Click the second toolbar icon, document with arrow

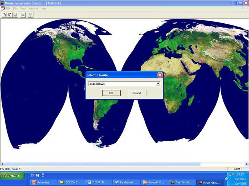pyautogui.click(x=10, y=15)
